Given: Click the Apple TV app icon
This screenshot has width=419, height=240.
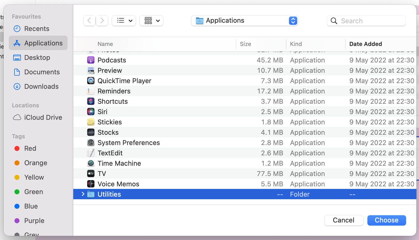Looking at the screenshot, I should pyautogui.click(x=91, y=174).
